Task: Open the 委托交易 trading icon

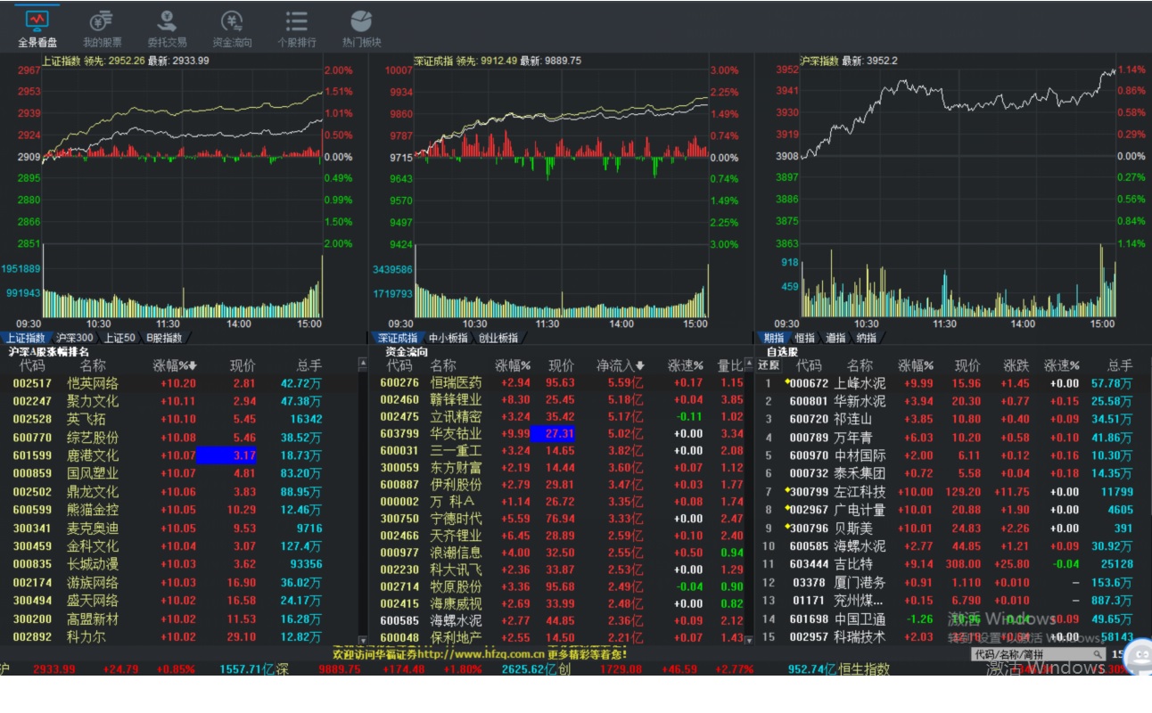Action: (167, 29)
